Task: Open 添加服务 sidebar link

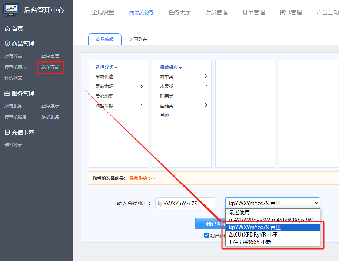Action: click(x=50, y=117)
